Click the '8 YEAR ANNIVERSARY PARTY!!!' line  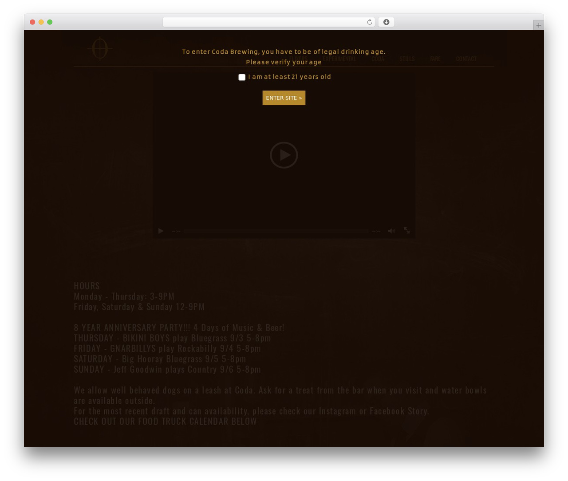click(x=179, y=327)
